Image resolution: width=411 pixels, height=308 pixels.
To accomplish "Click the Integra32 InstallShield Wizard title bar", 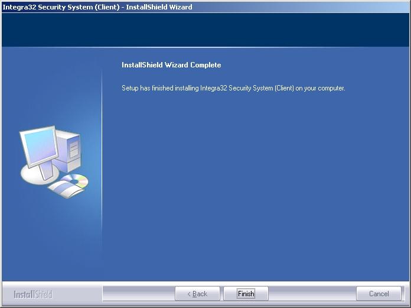I will coord(206,7).
